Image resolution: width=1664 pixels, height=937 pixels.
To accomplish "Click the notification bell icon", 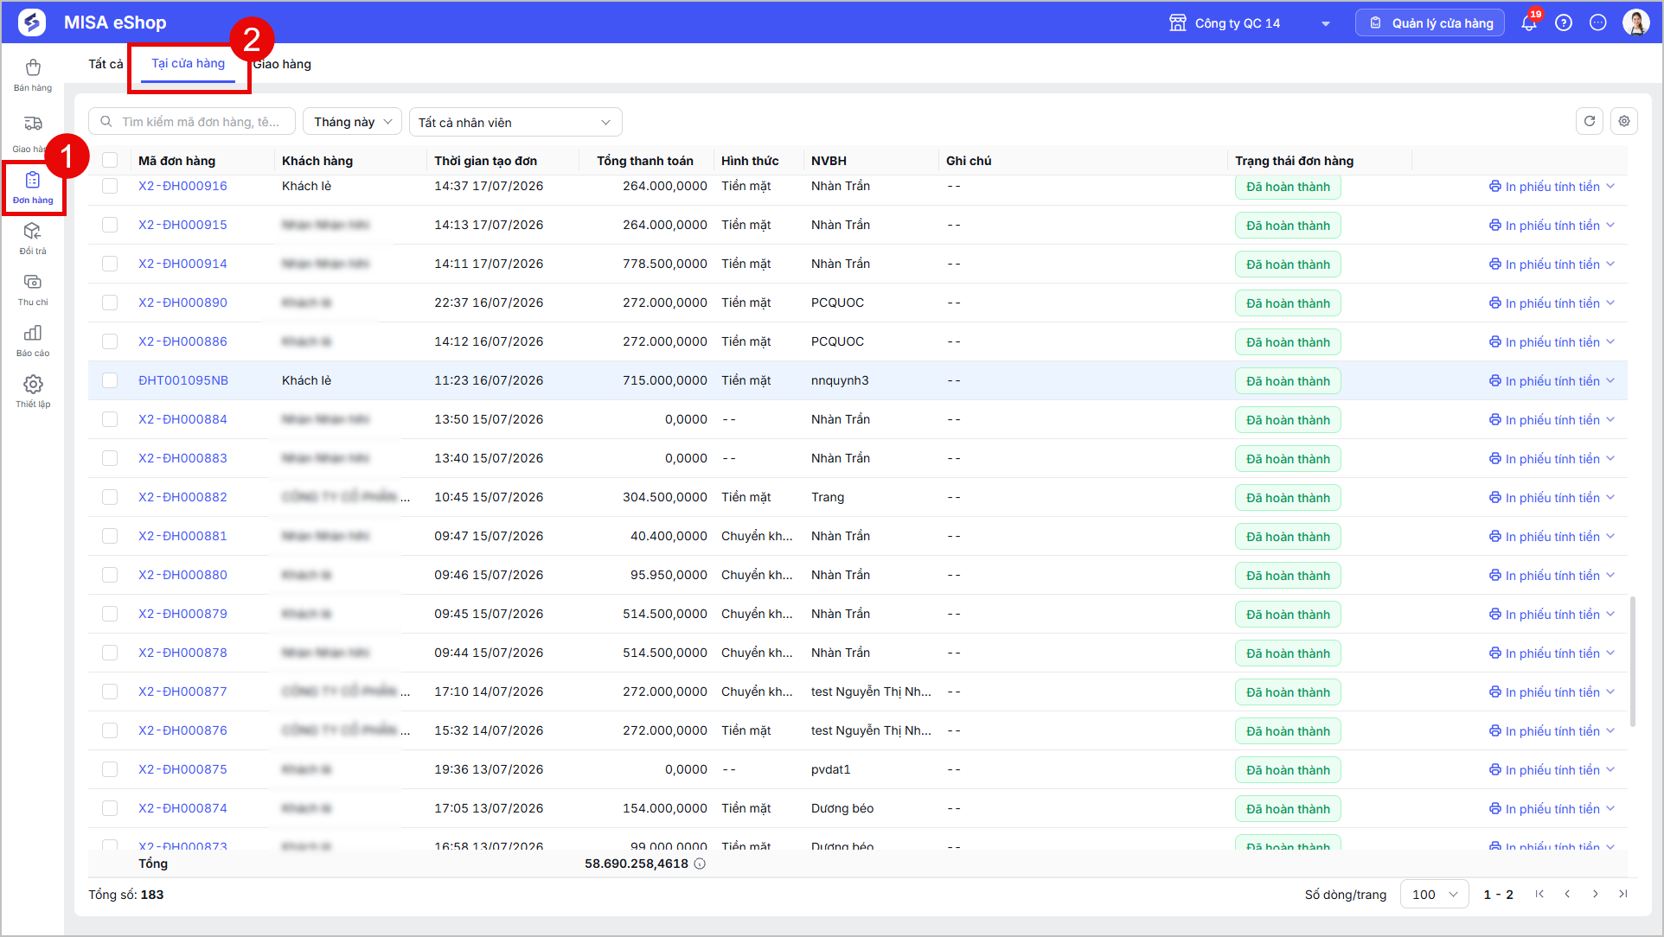I will coord(1529,23).
